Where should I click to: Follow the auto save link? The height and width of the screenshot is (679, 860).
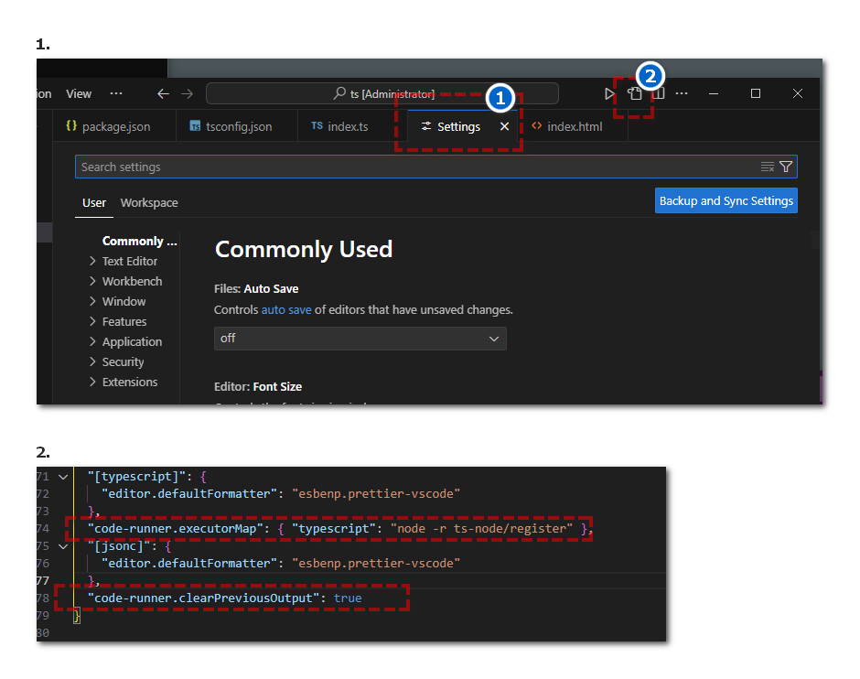point(286,309)
